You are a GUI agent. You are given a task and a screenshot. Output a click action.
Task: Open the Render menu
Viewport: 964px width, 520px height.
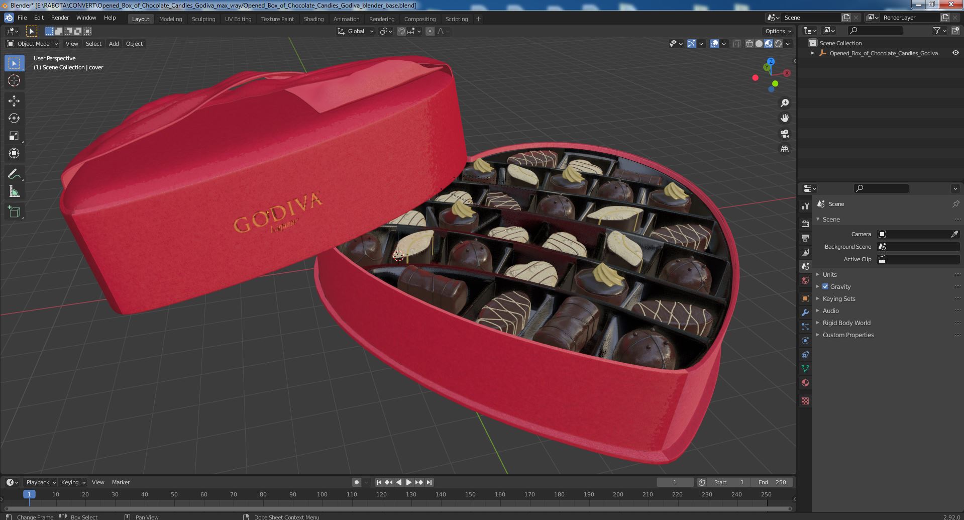(x=60, y=18)
